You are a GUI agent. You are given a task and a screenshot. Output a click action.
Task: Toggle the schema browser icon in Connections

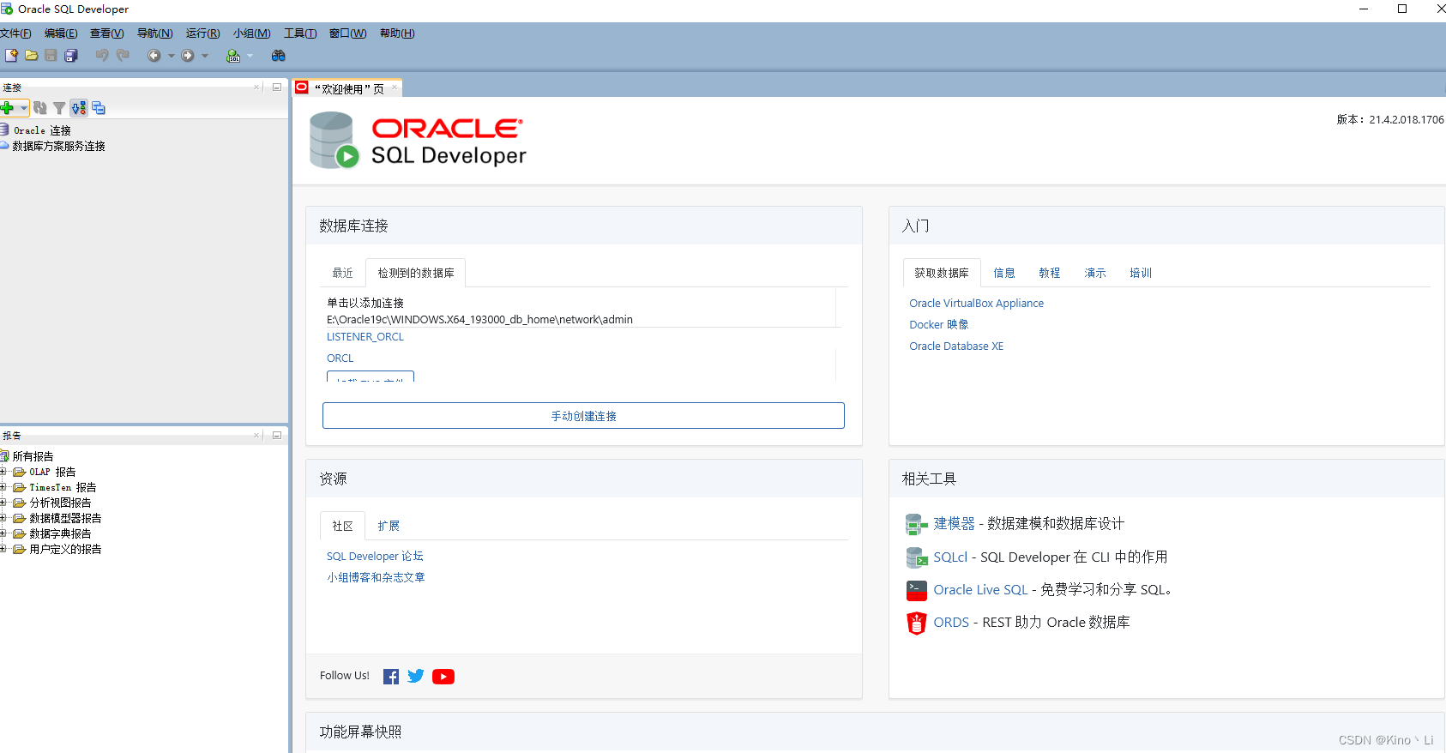79,108
